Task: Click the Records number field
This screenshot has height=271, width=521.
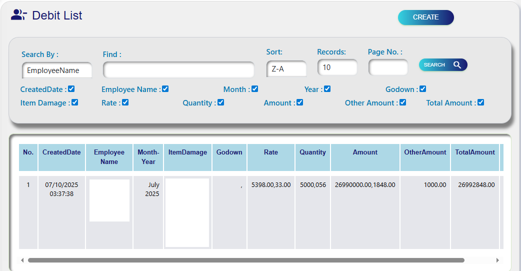Action: (337, 67)
